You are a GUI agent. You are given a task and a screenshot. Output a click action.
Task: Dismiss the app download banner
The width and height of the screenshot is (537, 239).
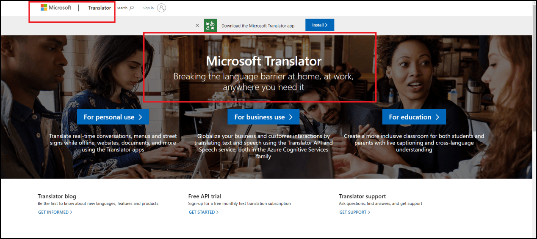coord(197,25)
